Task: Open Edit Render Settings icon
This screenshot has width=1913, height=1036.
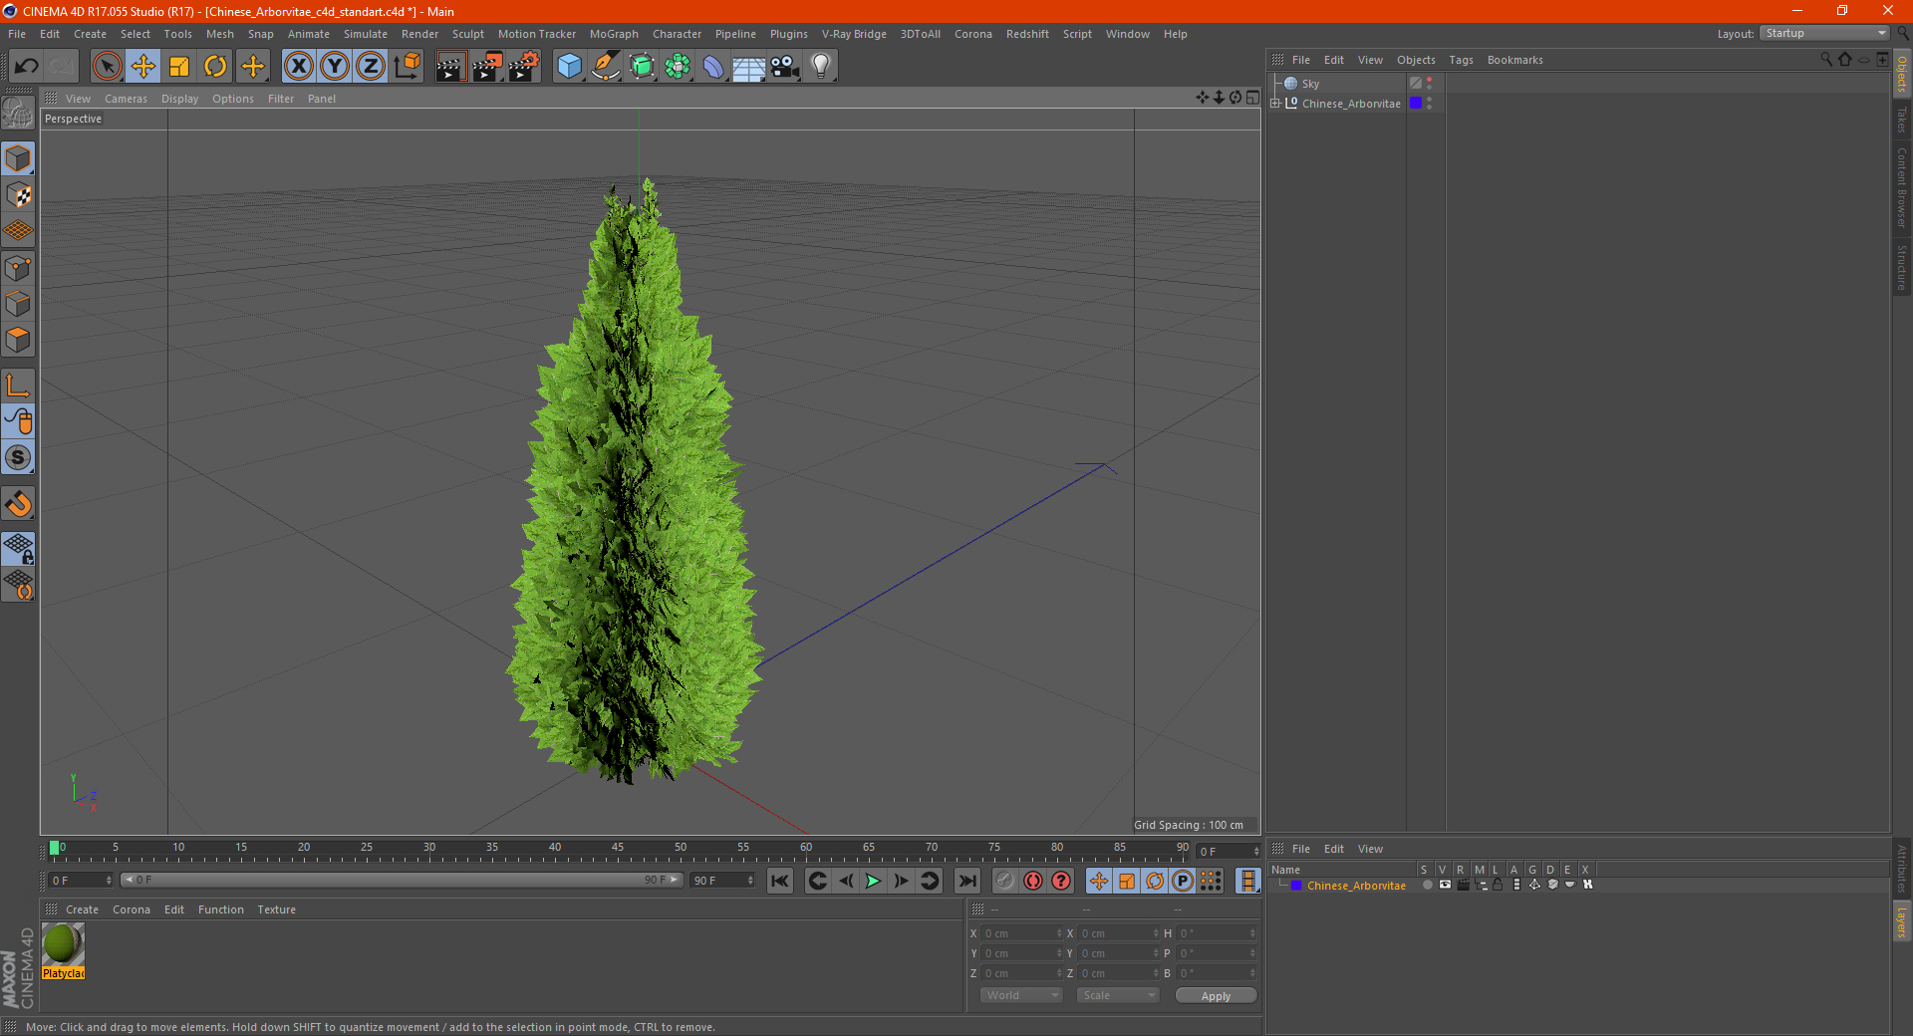Action: coord(524,67)
